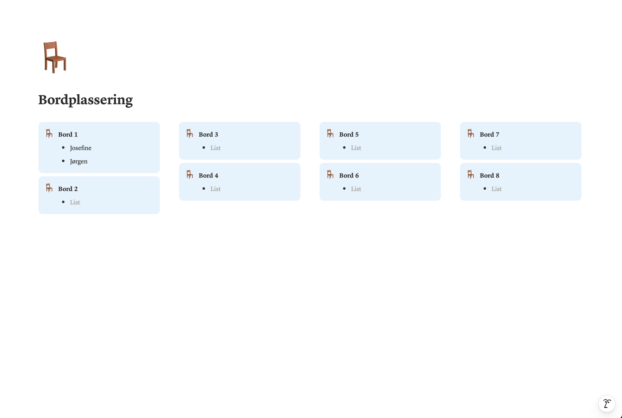This screenshot has width=622, height=418.
Task: Click the chair icon beside Bord 6
Action: pos(330,174)
